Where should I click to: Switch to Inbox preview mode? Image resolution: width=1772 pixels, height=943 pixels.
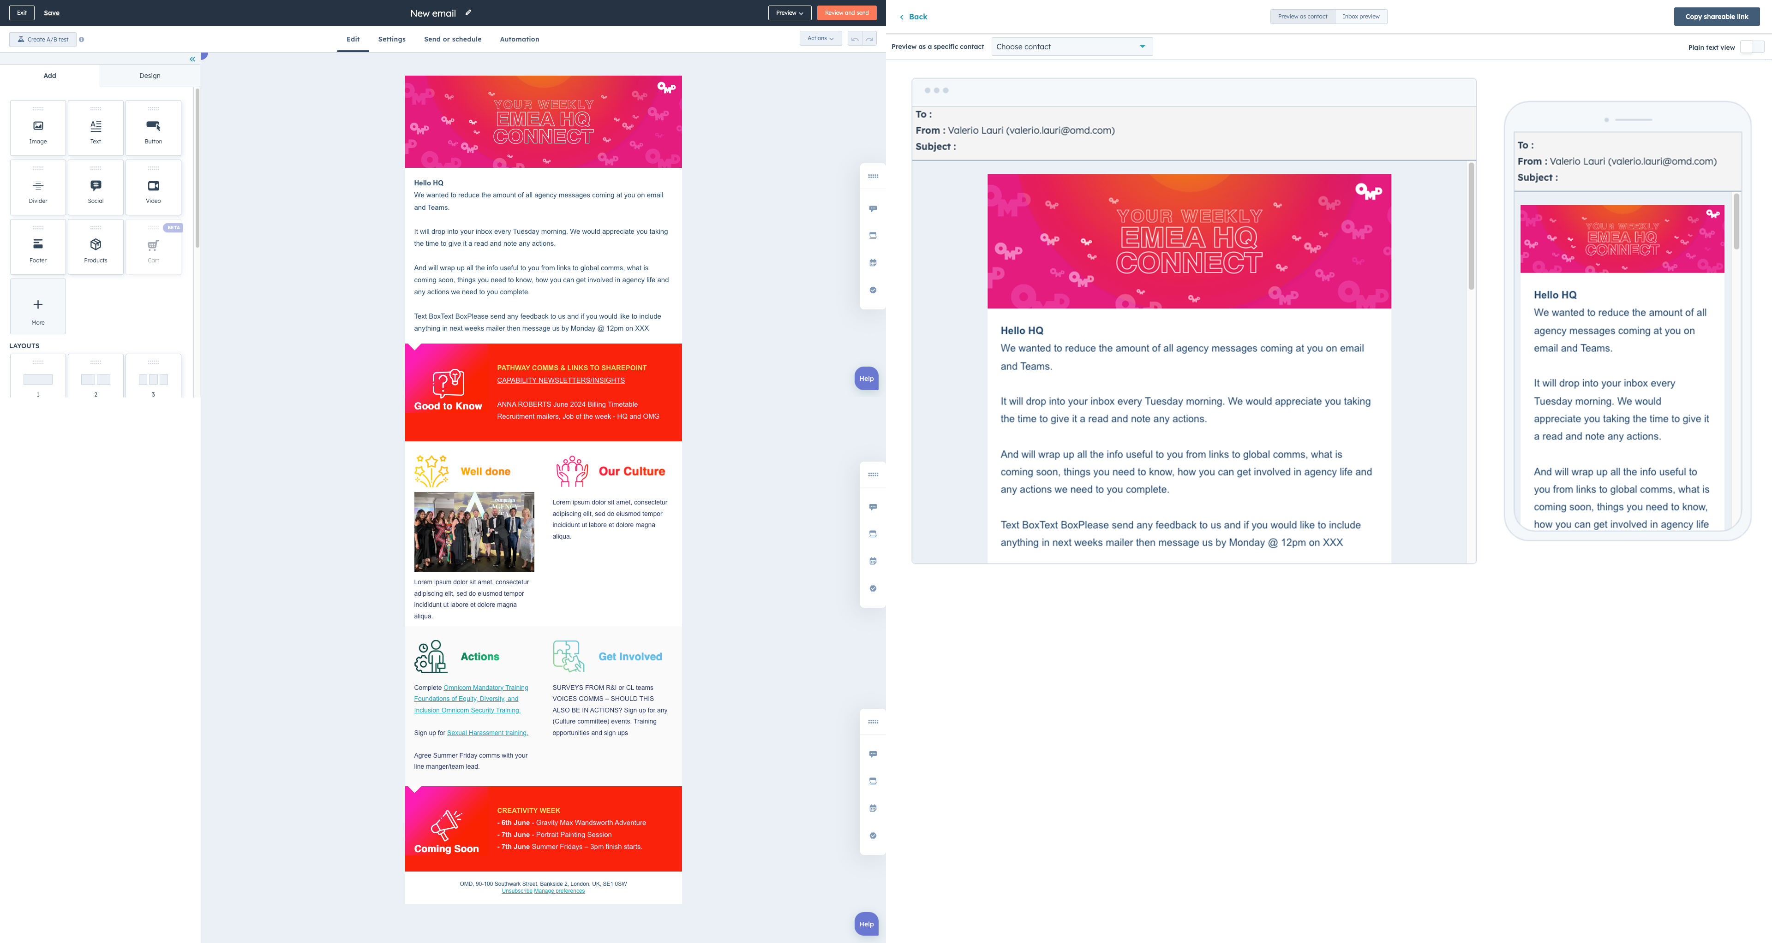point(1361,17)
